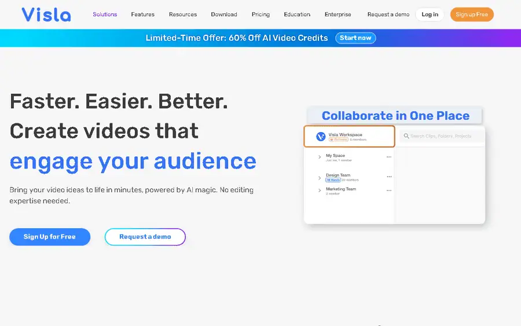Image resolution: width=521 pixels, height=326 pixels.
Task: Open the Features menu
Action: 142,14
